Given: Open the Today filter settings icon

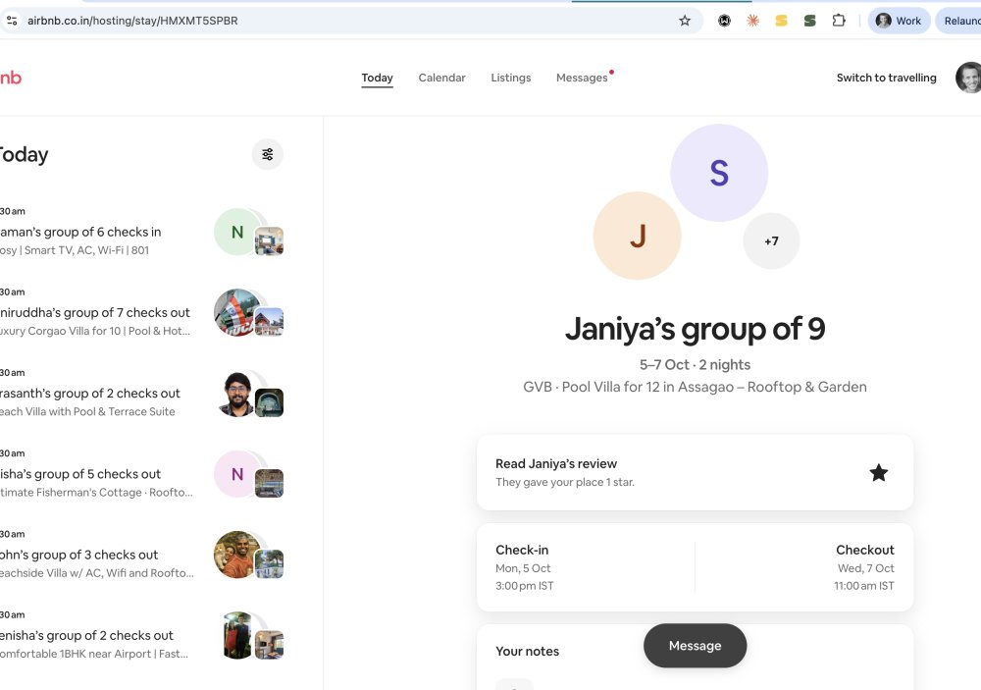Looking at the screenshot, I should pyautogui.click(x=268, y=154).
